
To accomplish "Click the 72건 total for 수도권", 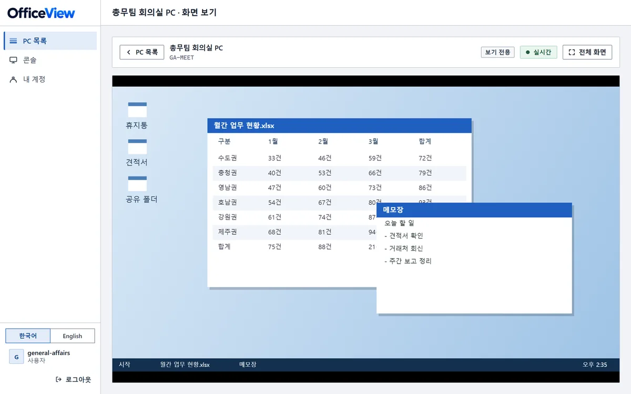I will [426, 158].
